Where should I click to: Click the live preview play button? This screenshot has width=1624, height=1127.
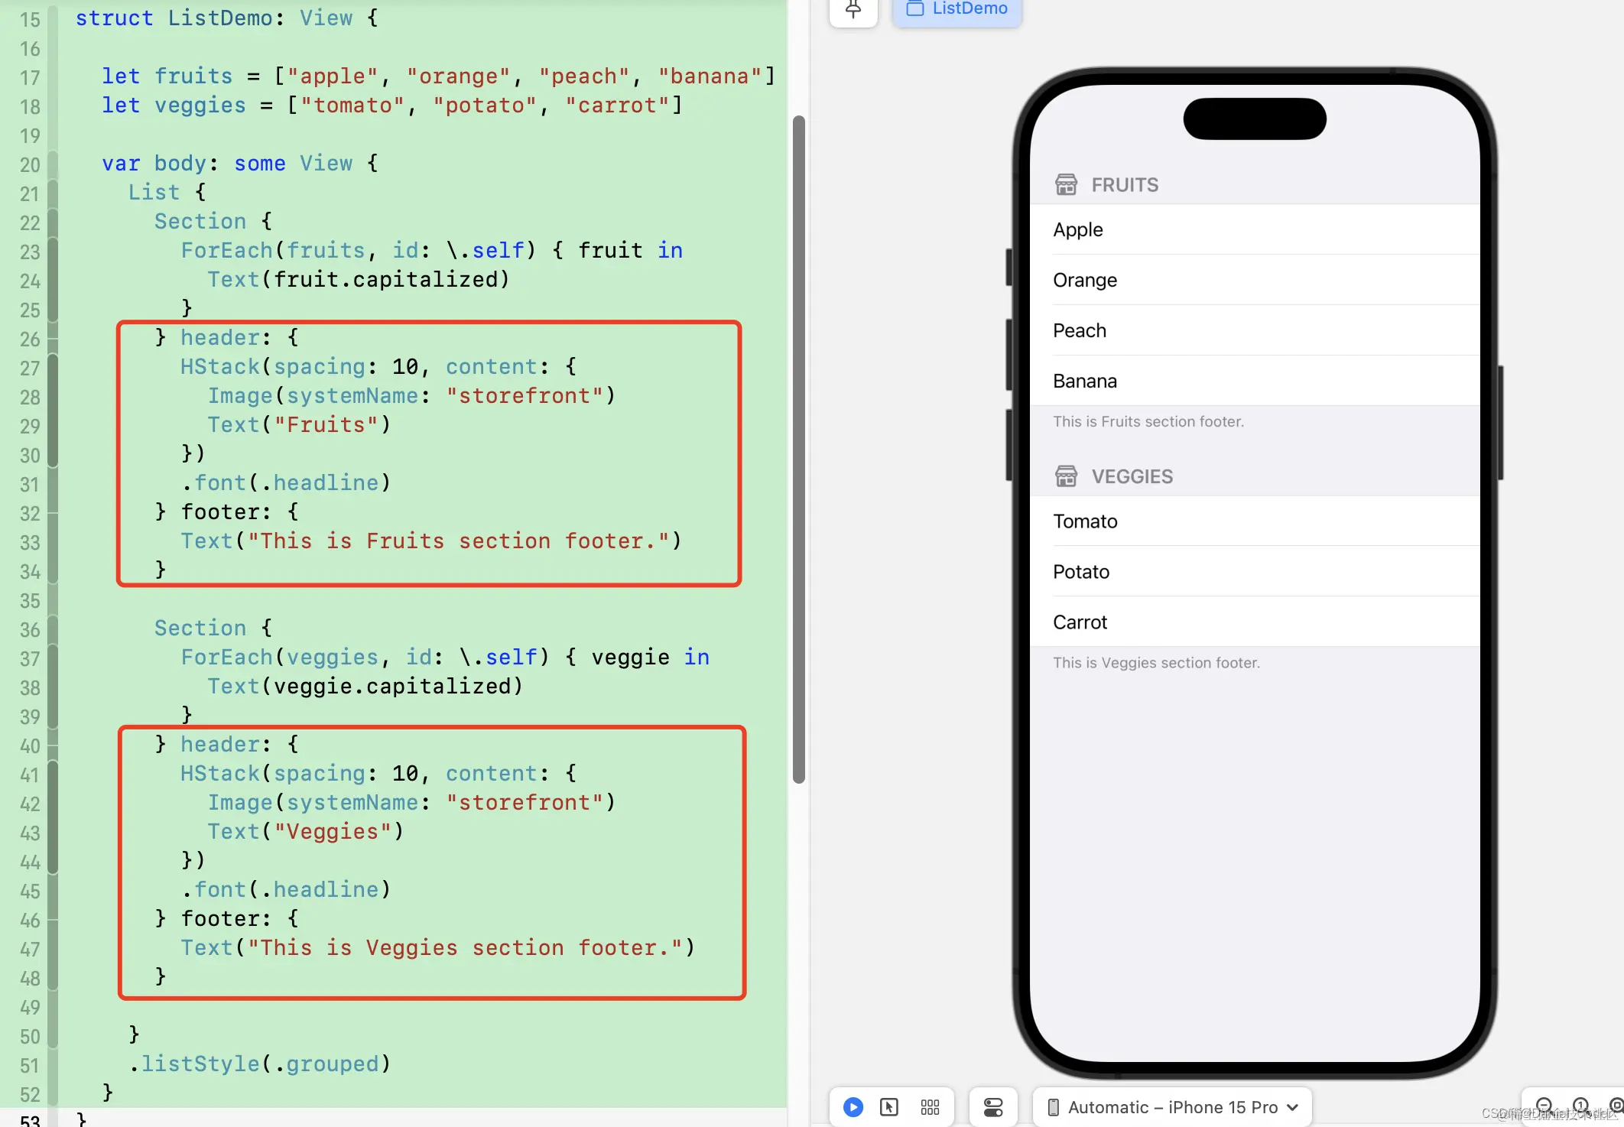tap(853, 1107)
